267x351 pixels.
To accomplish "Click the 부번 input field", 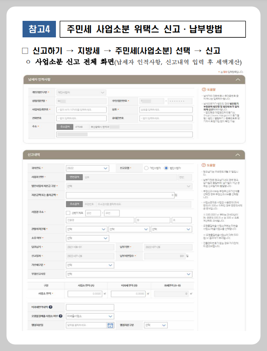I will [112, 213].
